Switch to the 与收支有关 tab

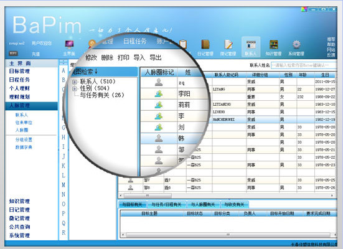[x=234, y=204]
